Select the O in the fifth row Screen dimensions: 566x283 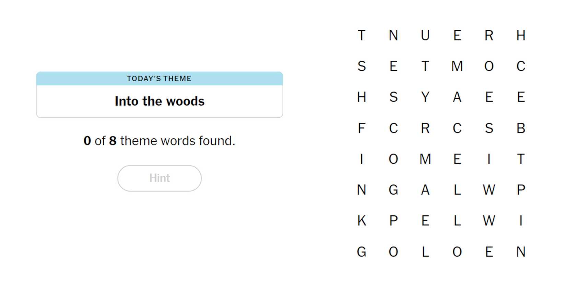393,159
